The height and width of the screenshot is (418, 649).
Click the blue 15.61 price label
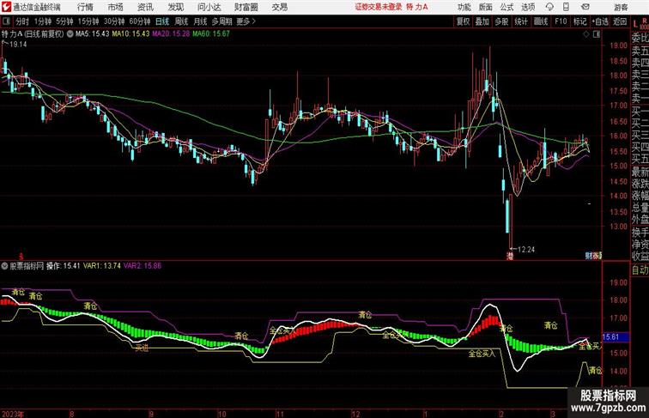point(616,337)
